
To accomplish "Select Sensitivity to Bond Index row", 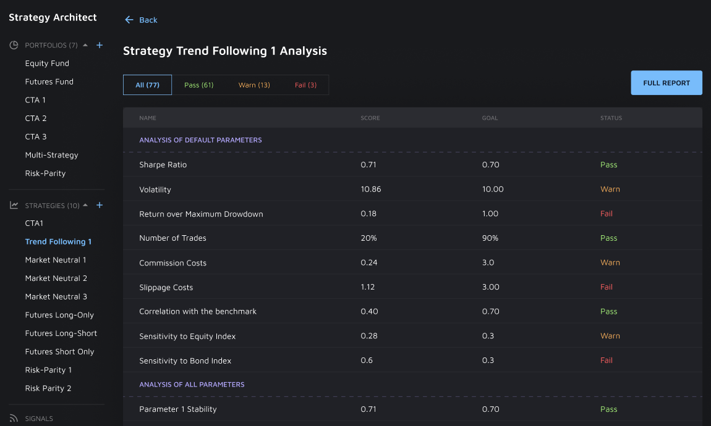I will pyautogui.click(x=412, y=360).
